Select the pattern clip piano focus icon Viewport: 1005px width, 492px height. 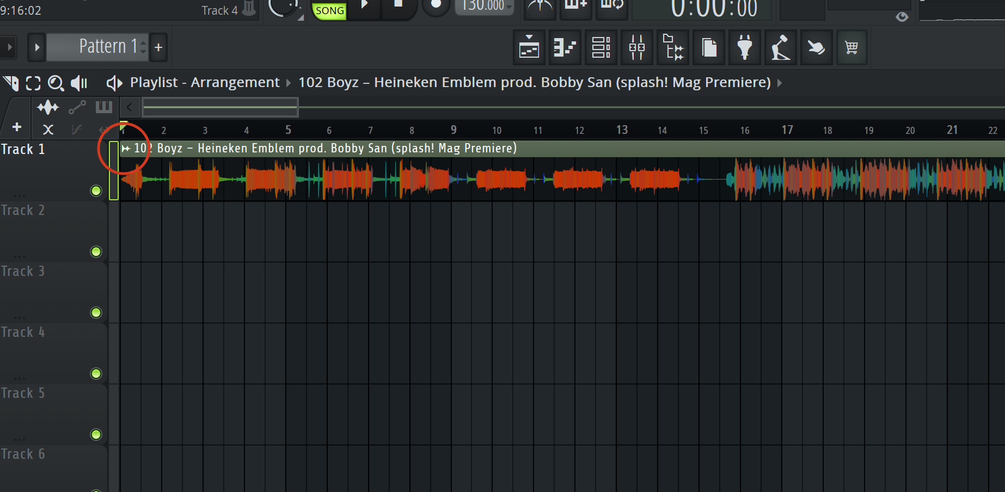coord(104,107)
